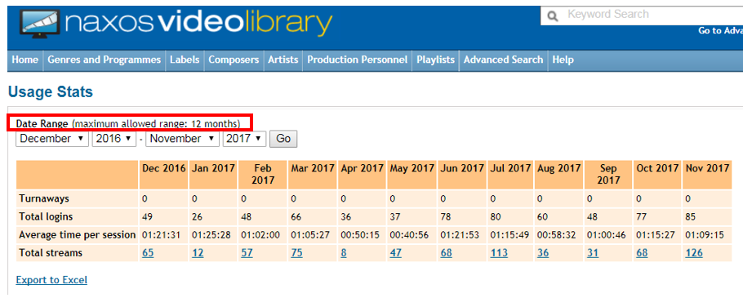Open Nov 2017 total streams link 126
743x298 pixels.
pyautogui.click(x=694, y=253)
